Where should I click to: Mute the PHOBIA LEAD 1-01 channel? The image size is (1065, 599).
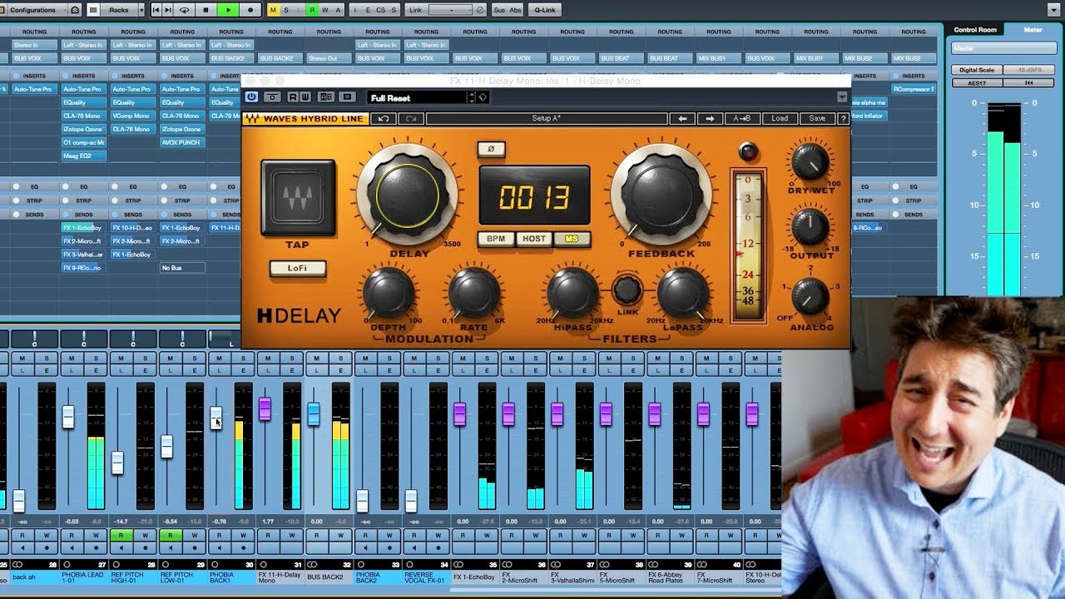tap(72, 359)
